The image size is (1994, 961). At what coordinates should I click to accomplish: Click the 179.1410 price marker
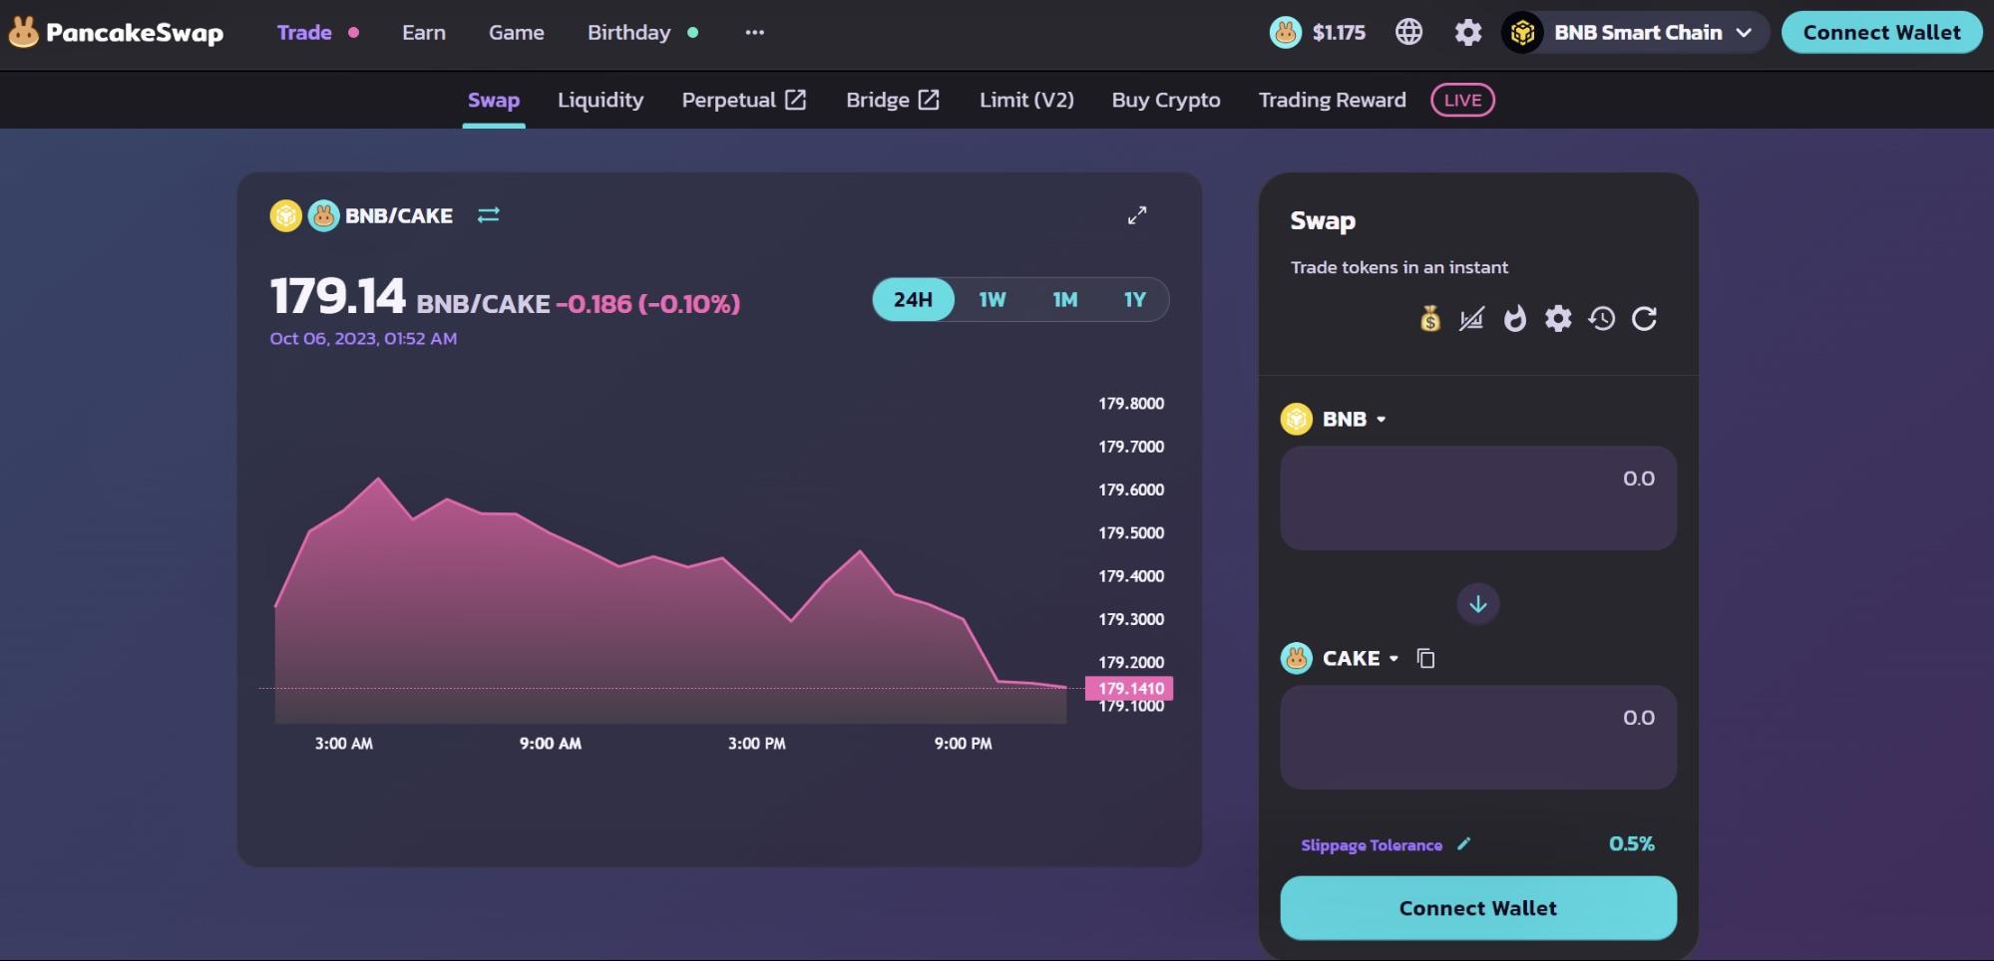[1129, 688]
